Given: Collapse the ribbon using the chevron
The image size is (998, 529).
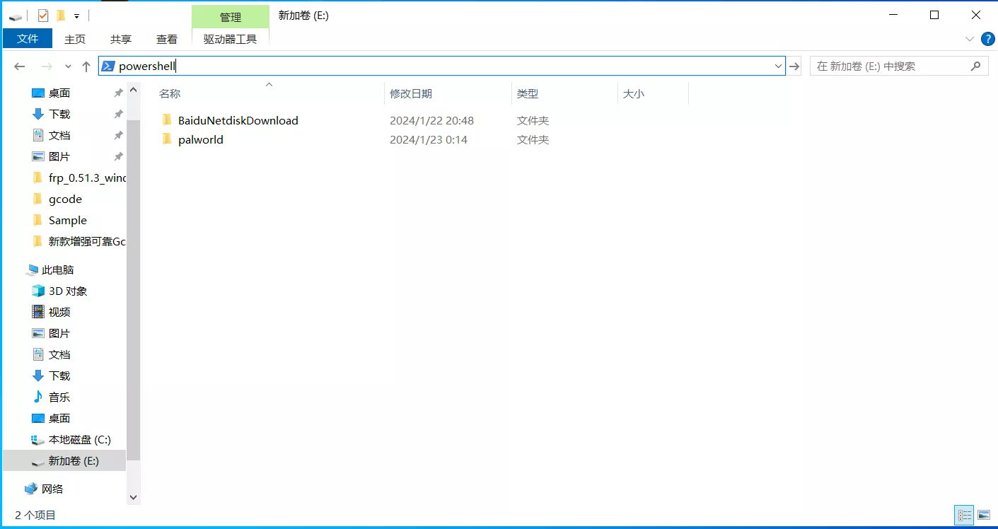Looking at the screenshot, I should tap(970, 39).
